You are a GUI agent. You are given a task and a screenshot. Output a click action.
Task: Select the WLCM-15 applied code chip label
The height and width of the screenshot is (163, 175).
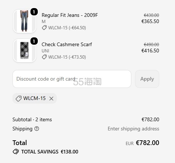pyautogui.click(x=34, y=98)
